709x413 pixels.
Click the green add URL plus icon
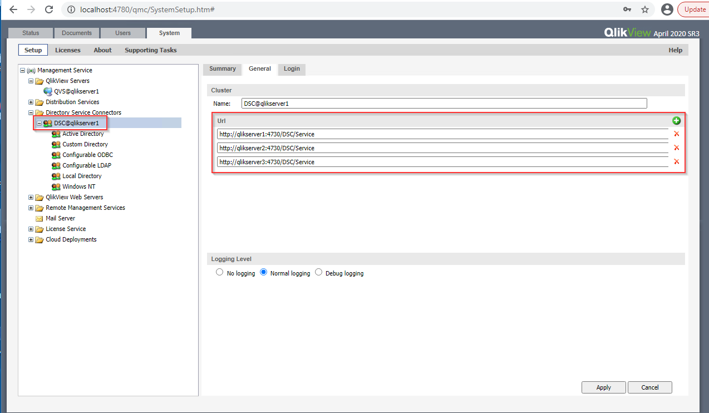tap(676, 121)
